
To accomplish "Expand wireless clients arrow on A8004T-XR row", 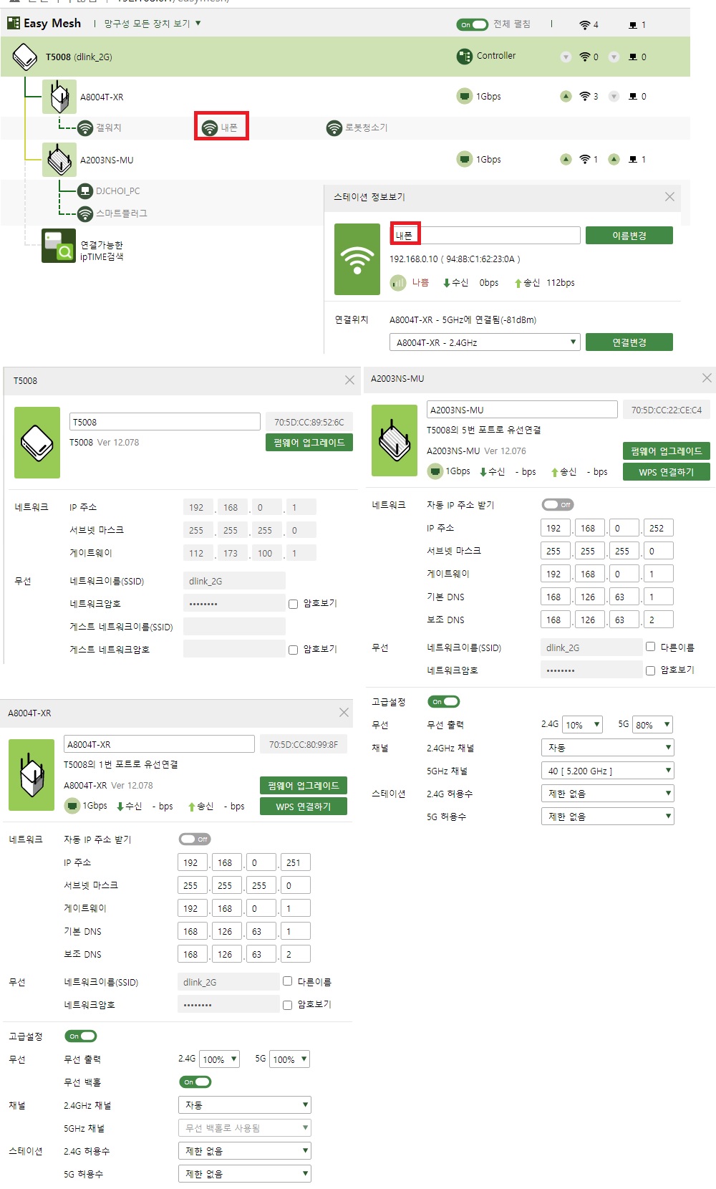I will click(x=566, y=96).
